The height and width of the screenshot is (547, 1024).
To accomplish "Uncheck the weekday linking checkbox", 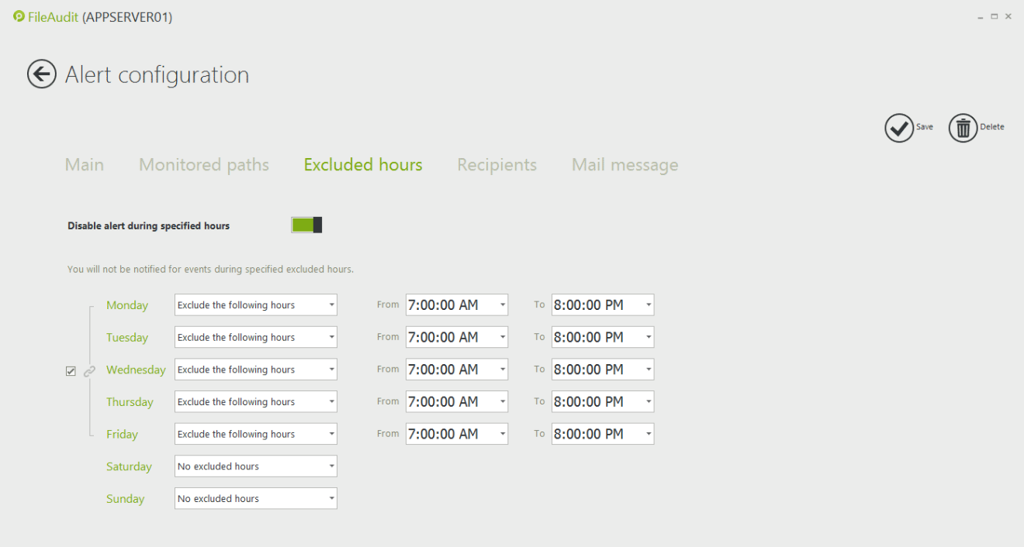I will [x=71, y=372].
